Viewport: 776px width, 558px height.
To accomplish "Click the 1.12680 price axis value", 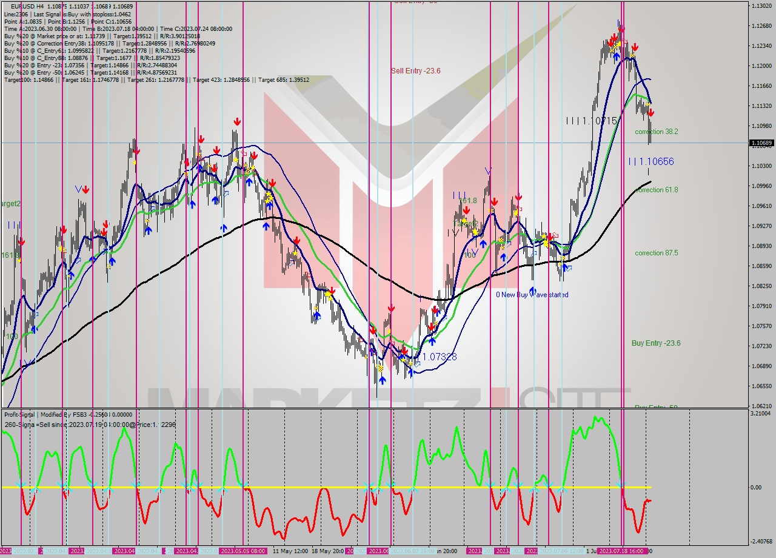I will (761, 25).
